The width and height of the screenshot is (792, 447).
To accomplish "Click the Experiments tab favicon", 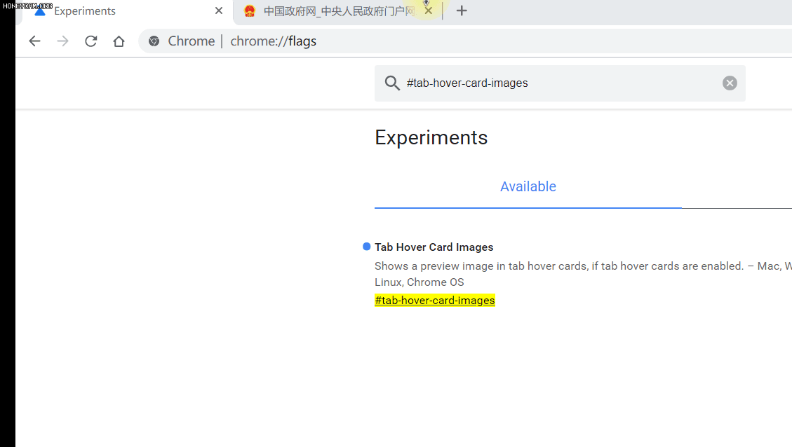I will point(42,11).
